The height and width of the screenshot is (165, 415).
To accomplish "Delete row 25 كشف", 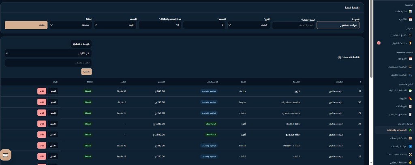I will [42, 156].
